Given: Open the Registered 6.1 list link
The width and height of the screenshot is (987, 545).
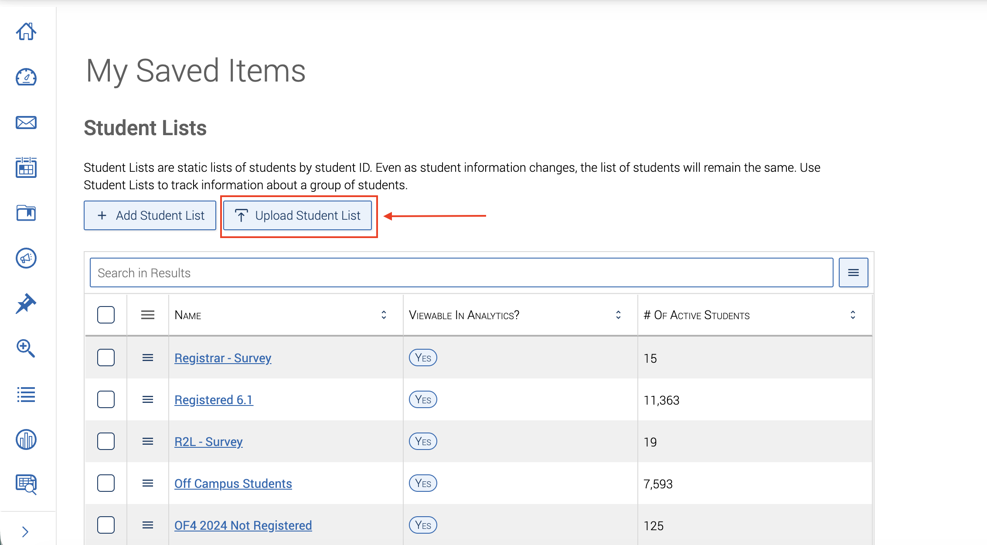Looking at the screenshot, I should tap(214, 400).
